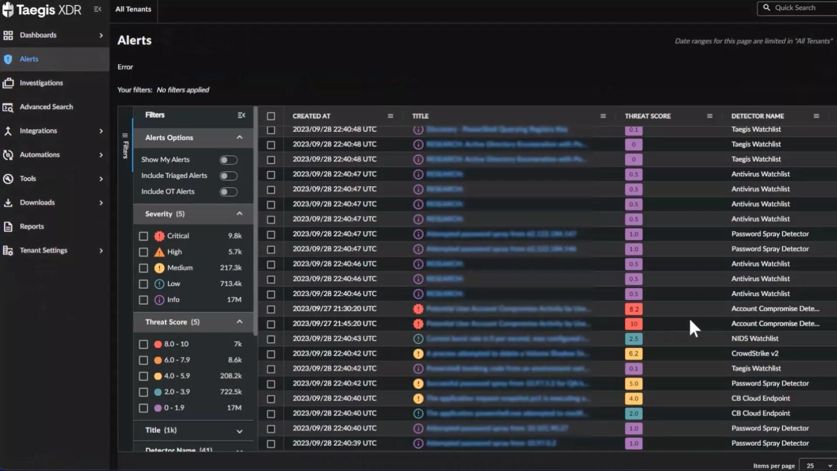This screenshot has height=471, width=837.
Task: Click the All Tenants button
Action: click(x=133, y=9)
